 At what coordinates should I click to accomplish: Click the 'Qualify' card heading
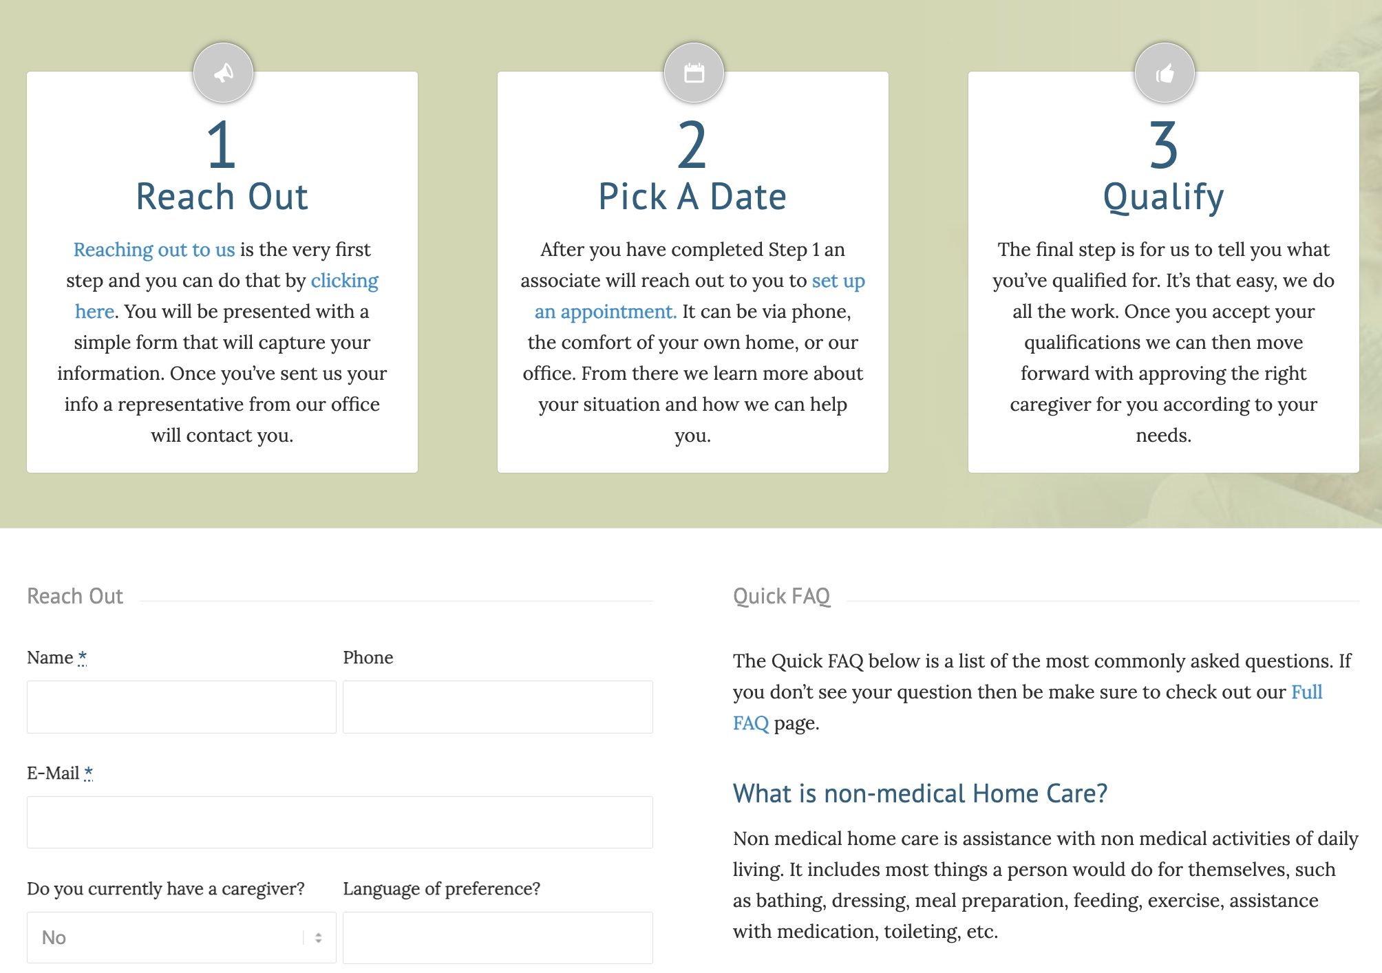click(x=1164, y=197)
